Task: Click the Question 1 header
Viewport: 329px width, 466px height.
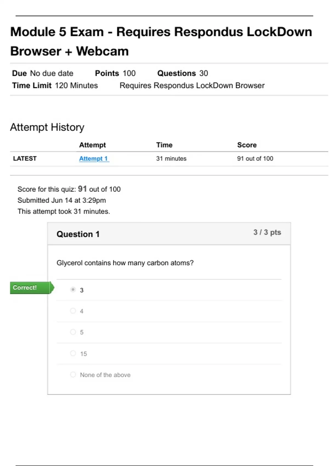Action: (78, 234)
